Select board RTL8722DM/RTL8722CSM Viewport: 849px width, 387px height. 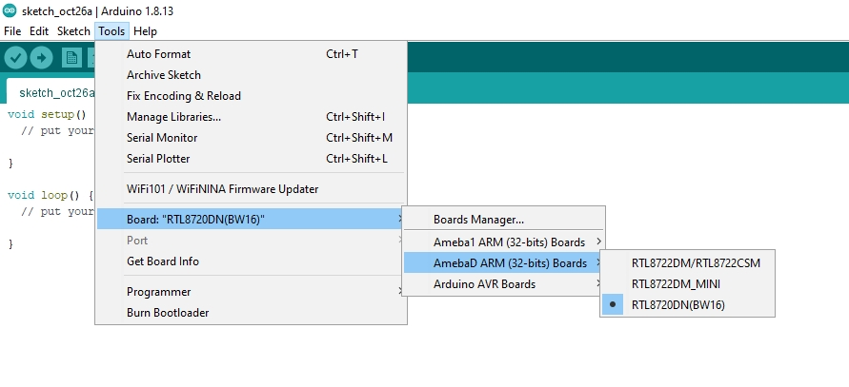(688, 263)
